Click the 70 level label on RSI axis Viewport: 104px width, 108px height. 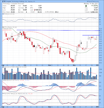[100, 17]
